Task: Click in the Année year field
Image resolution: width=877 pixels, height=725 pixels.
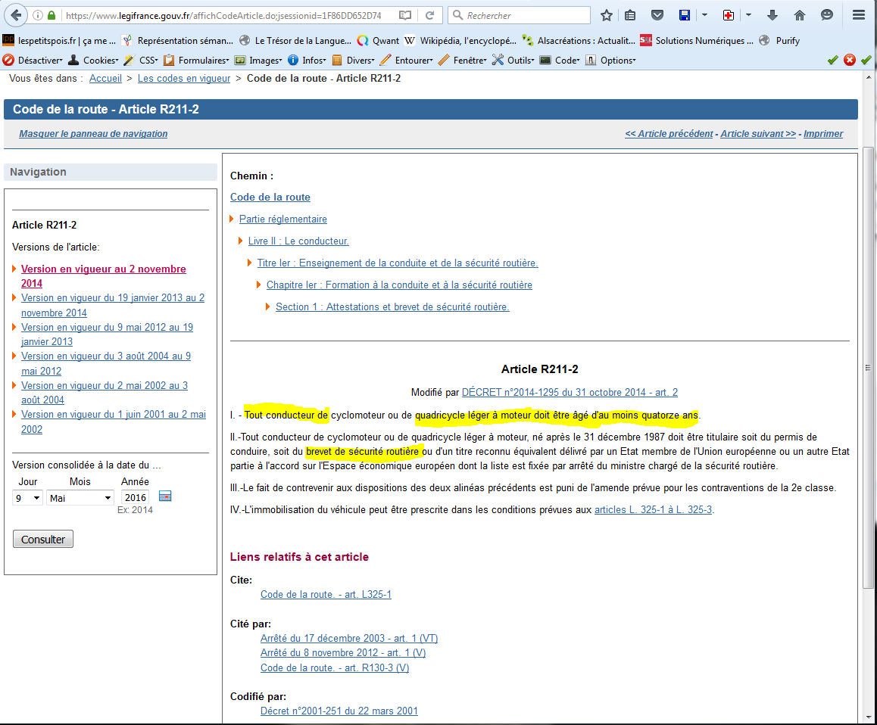Action: (x=134, y=497)
